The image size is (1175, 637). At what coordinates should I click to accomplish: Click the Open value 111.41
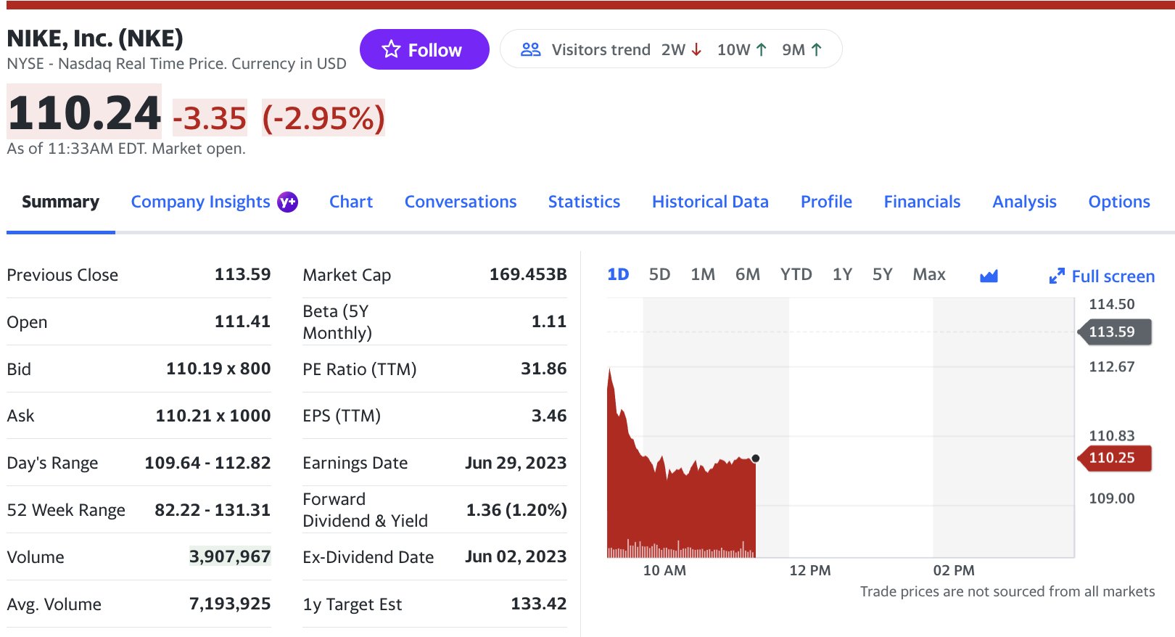(242, 321)
